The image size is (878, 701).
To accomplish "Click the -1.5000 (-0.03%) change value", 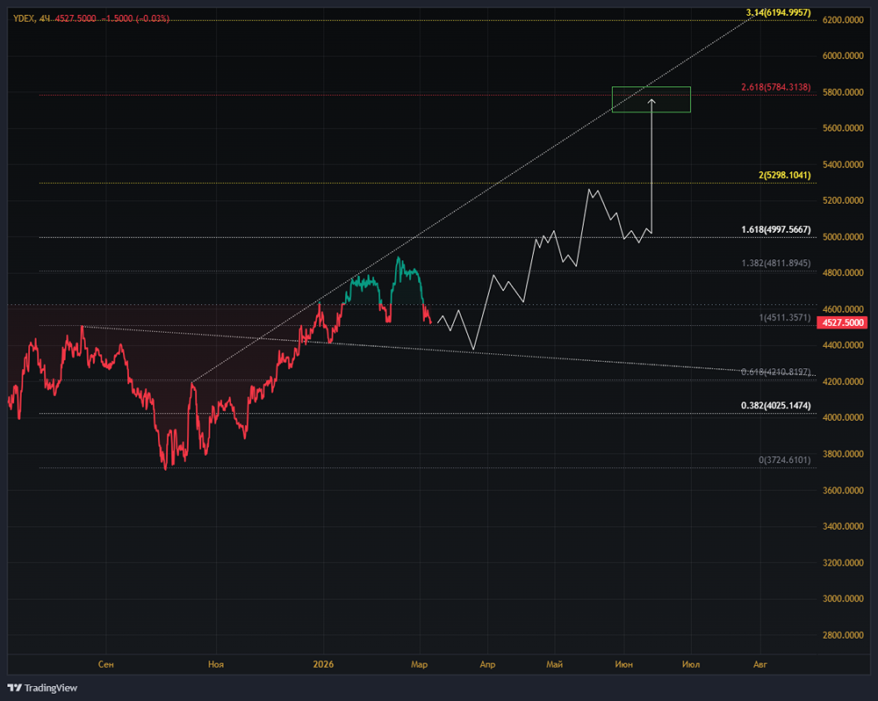I will coord(135,18).
